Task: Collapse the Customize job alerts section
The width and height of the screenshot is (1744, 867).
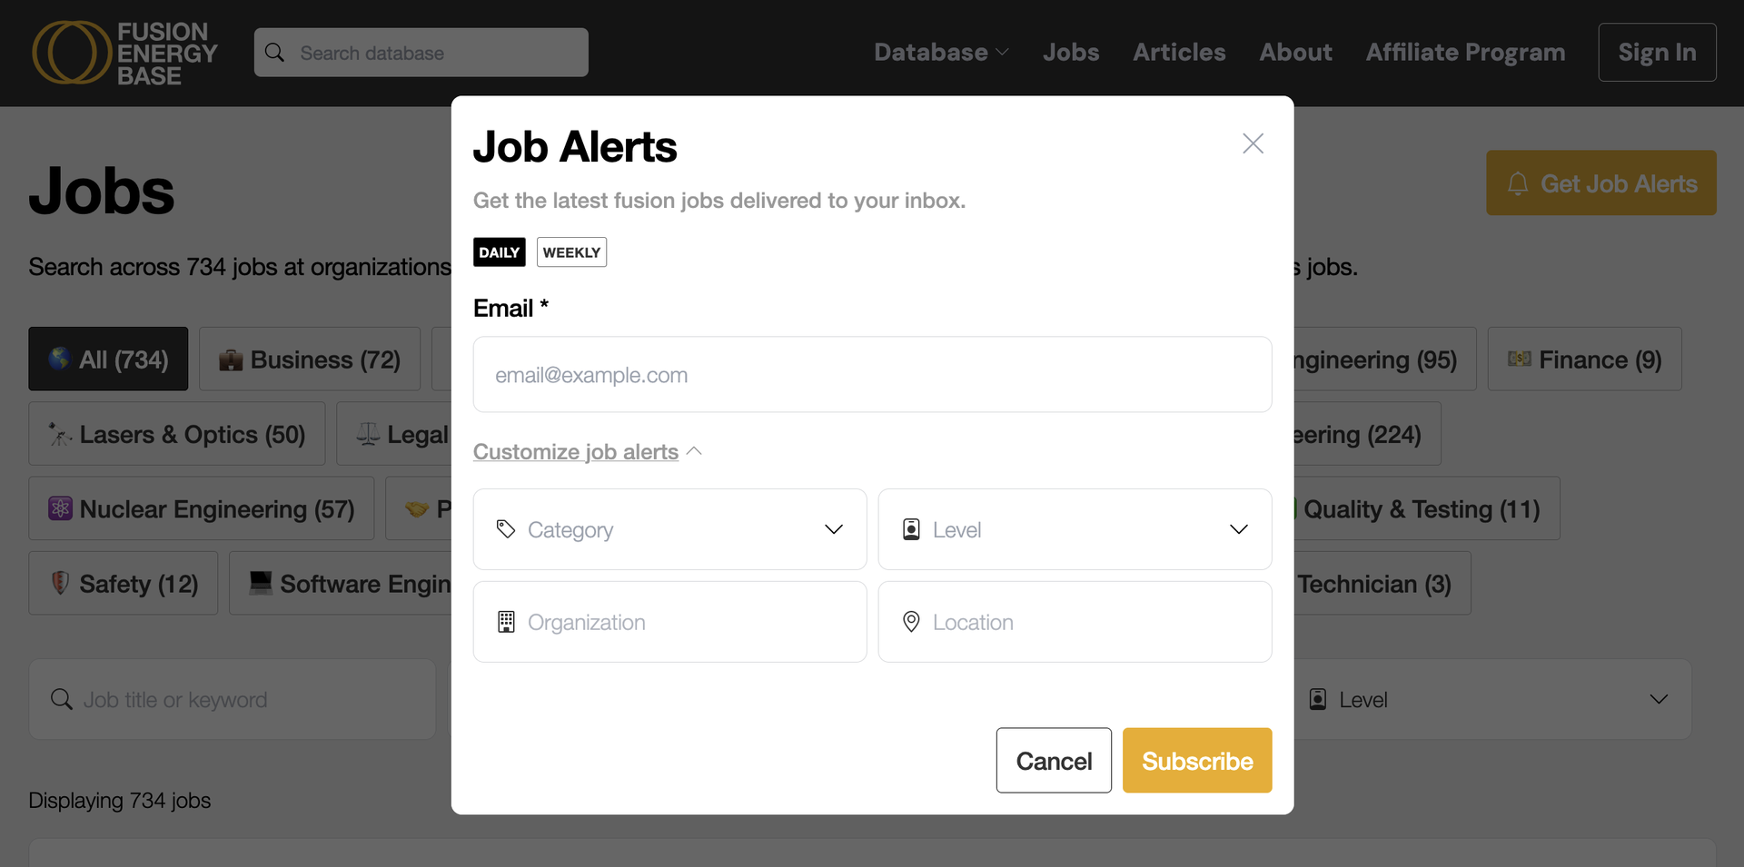Action: [x=587, y=451]
